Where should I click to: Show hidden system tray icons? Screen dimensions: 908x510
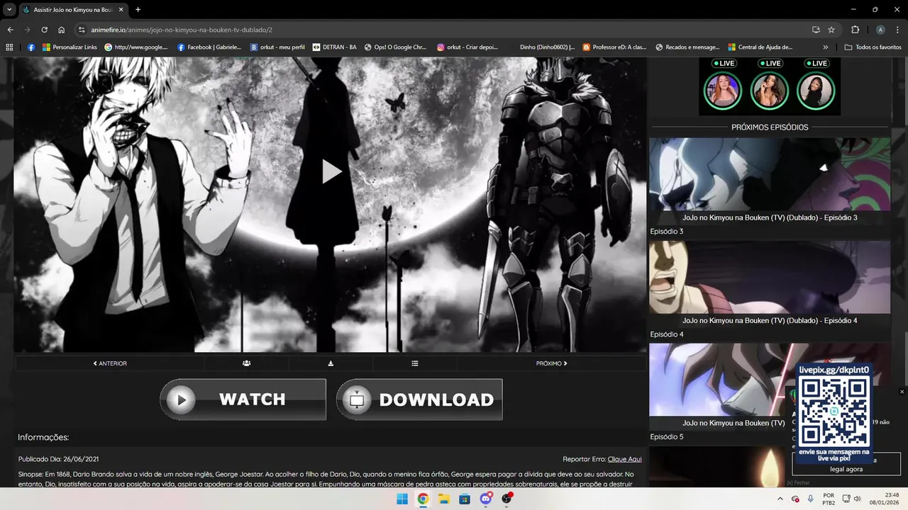(780, 499)
